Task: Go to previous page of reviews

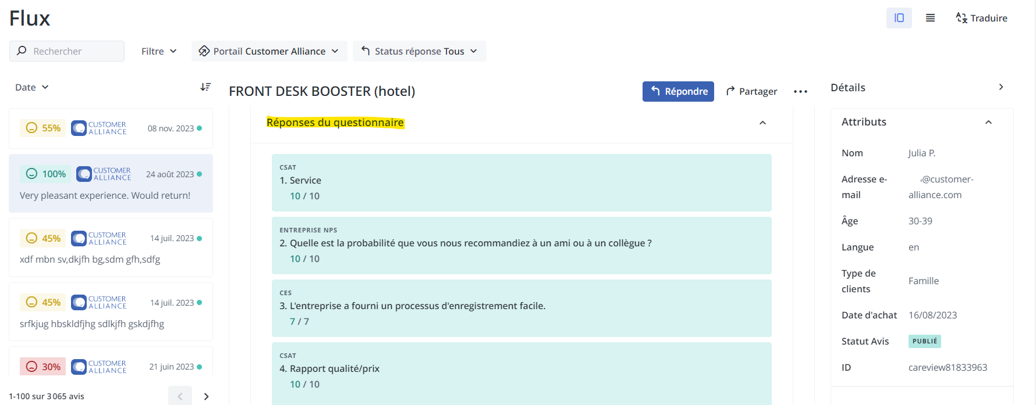Action: pos(180,396)
